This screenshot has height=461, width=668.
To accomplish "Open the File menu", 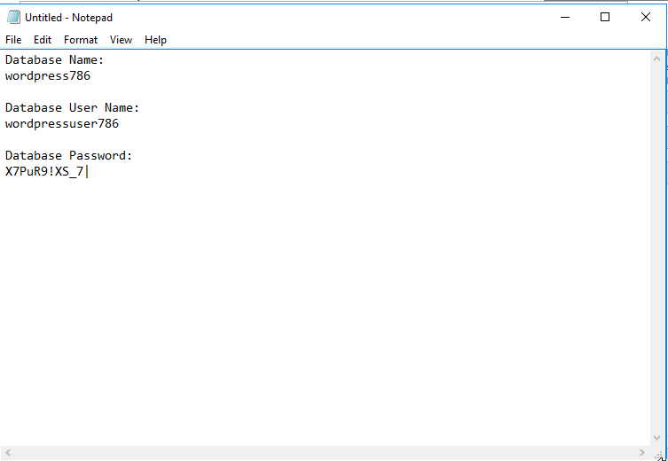I will pos(13,40).
